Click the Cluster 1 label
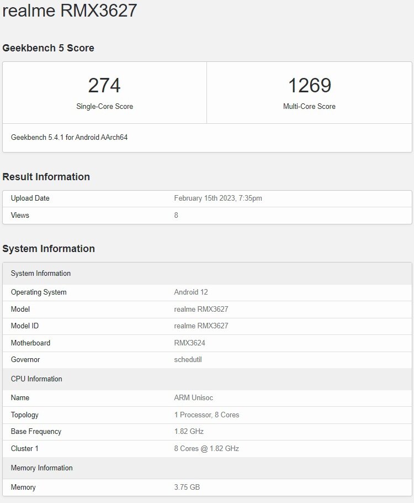 pyautogui.click(x=25, y=448)
